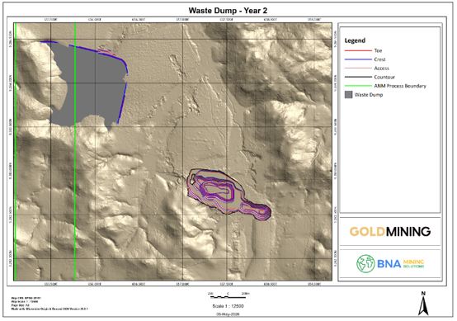The height and width of the screenshot is (321, 457).
Task: Click the Waste Dump - Year 2 title
Action: [228, 11]
